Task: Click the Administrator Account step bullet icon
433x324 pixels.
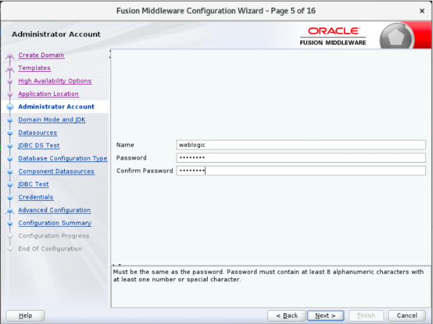Action: pyautogui.click(x=10, y=107)
